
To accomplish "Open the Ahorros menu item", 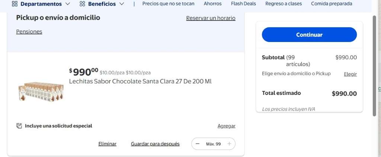I will 212,4.
